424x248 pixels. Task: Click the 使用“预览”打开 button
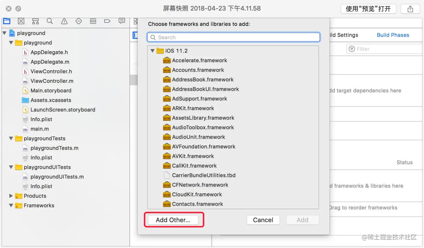tap(368, 9)
